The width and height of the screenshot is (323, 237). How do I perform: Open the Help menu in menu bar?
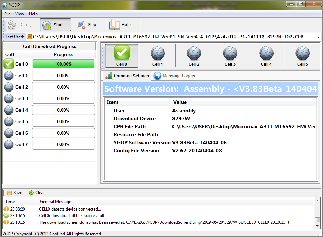[x=33, y=14]
